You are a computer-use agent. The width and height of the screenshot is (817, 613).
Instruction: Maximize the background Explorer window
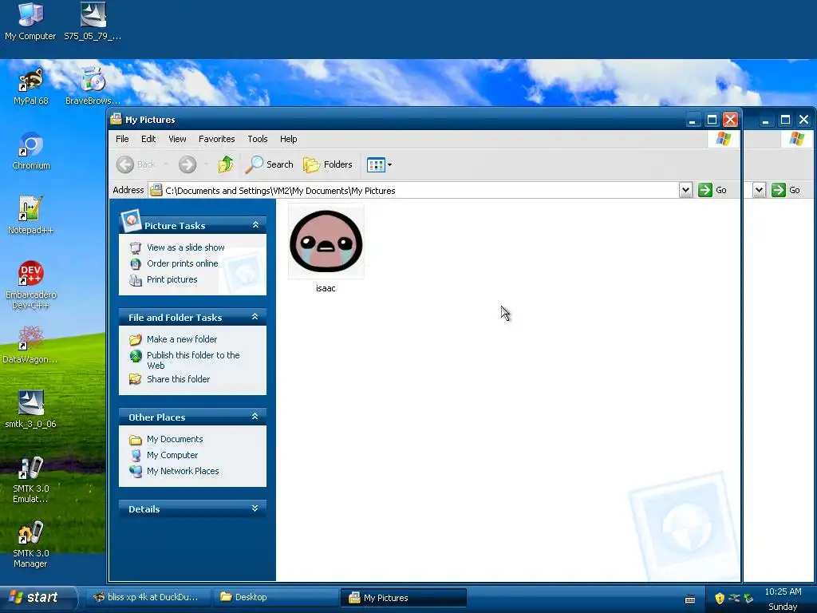click(x=785, y=120)
